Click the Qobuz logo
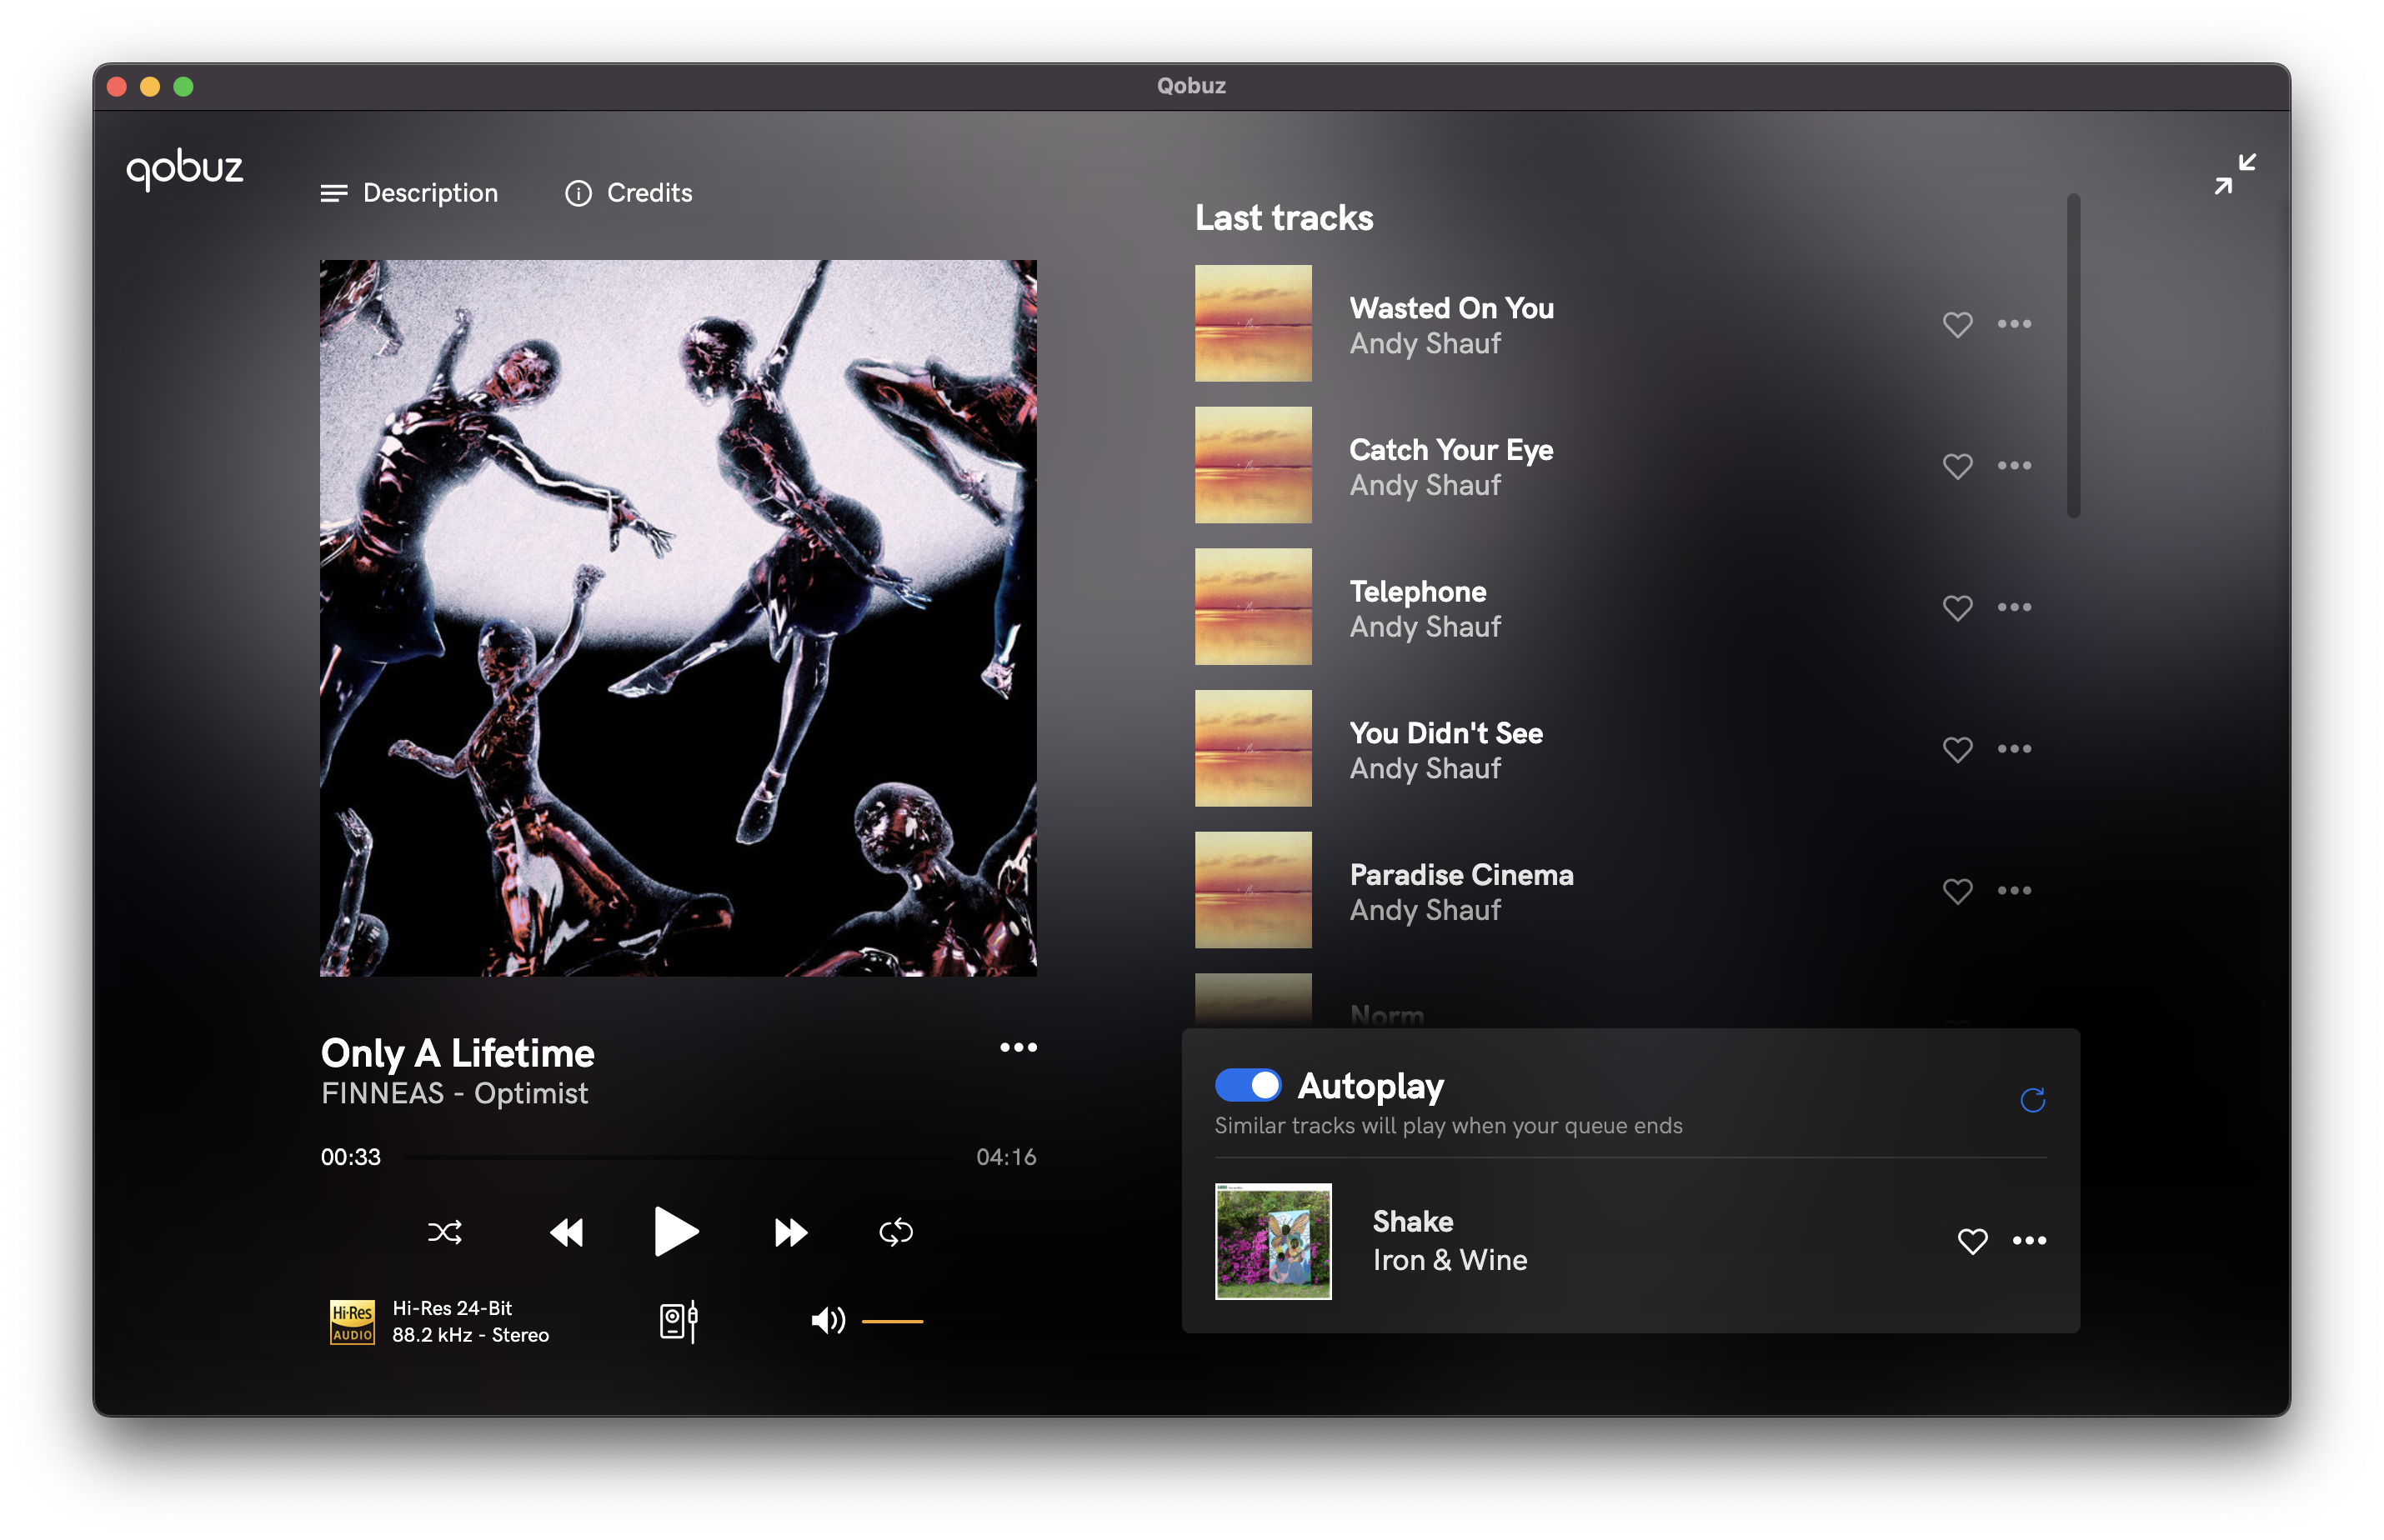Screen dimensions: 2384x1540 pos(185,168)
